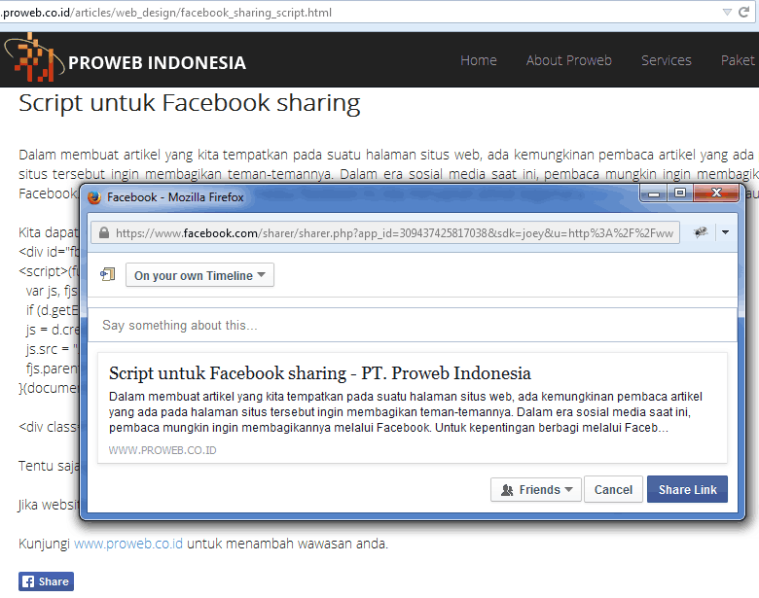
Task: Click the padlock icon in the Facebook popup URL bar
Action: pos(103,233)
